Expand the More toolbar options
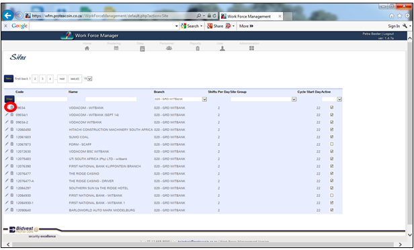Screen dimensions: 414x250 pos(246,26)
